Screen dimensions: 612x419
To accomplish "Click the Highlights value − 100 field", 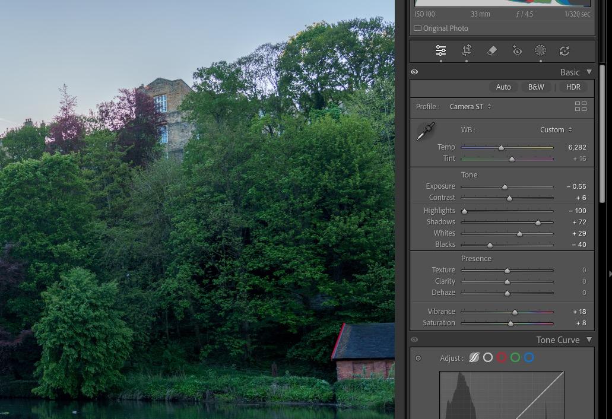I will pos(577,211).
